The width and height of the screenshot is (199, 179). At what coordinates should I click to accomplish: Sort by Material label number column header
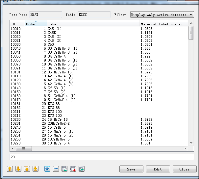(164, 24)
